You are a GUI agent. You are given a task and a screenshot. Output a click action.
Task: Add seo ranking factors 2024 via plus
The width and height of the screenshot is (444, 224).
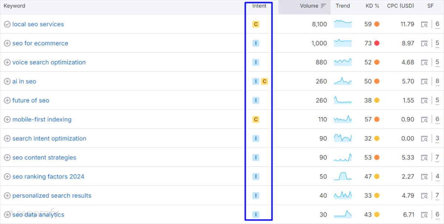[x=7, y=177]
